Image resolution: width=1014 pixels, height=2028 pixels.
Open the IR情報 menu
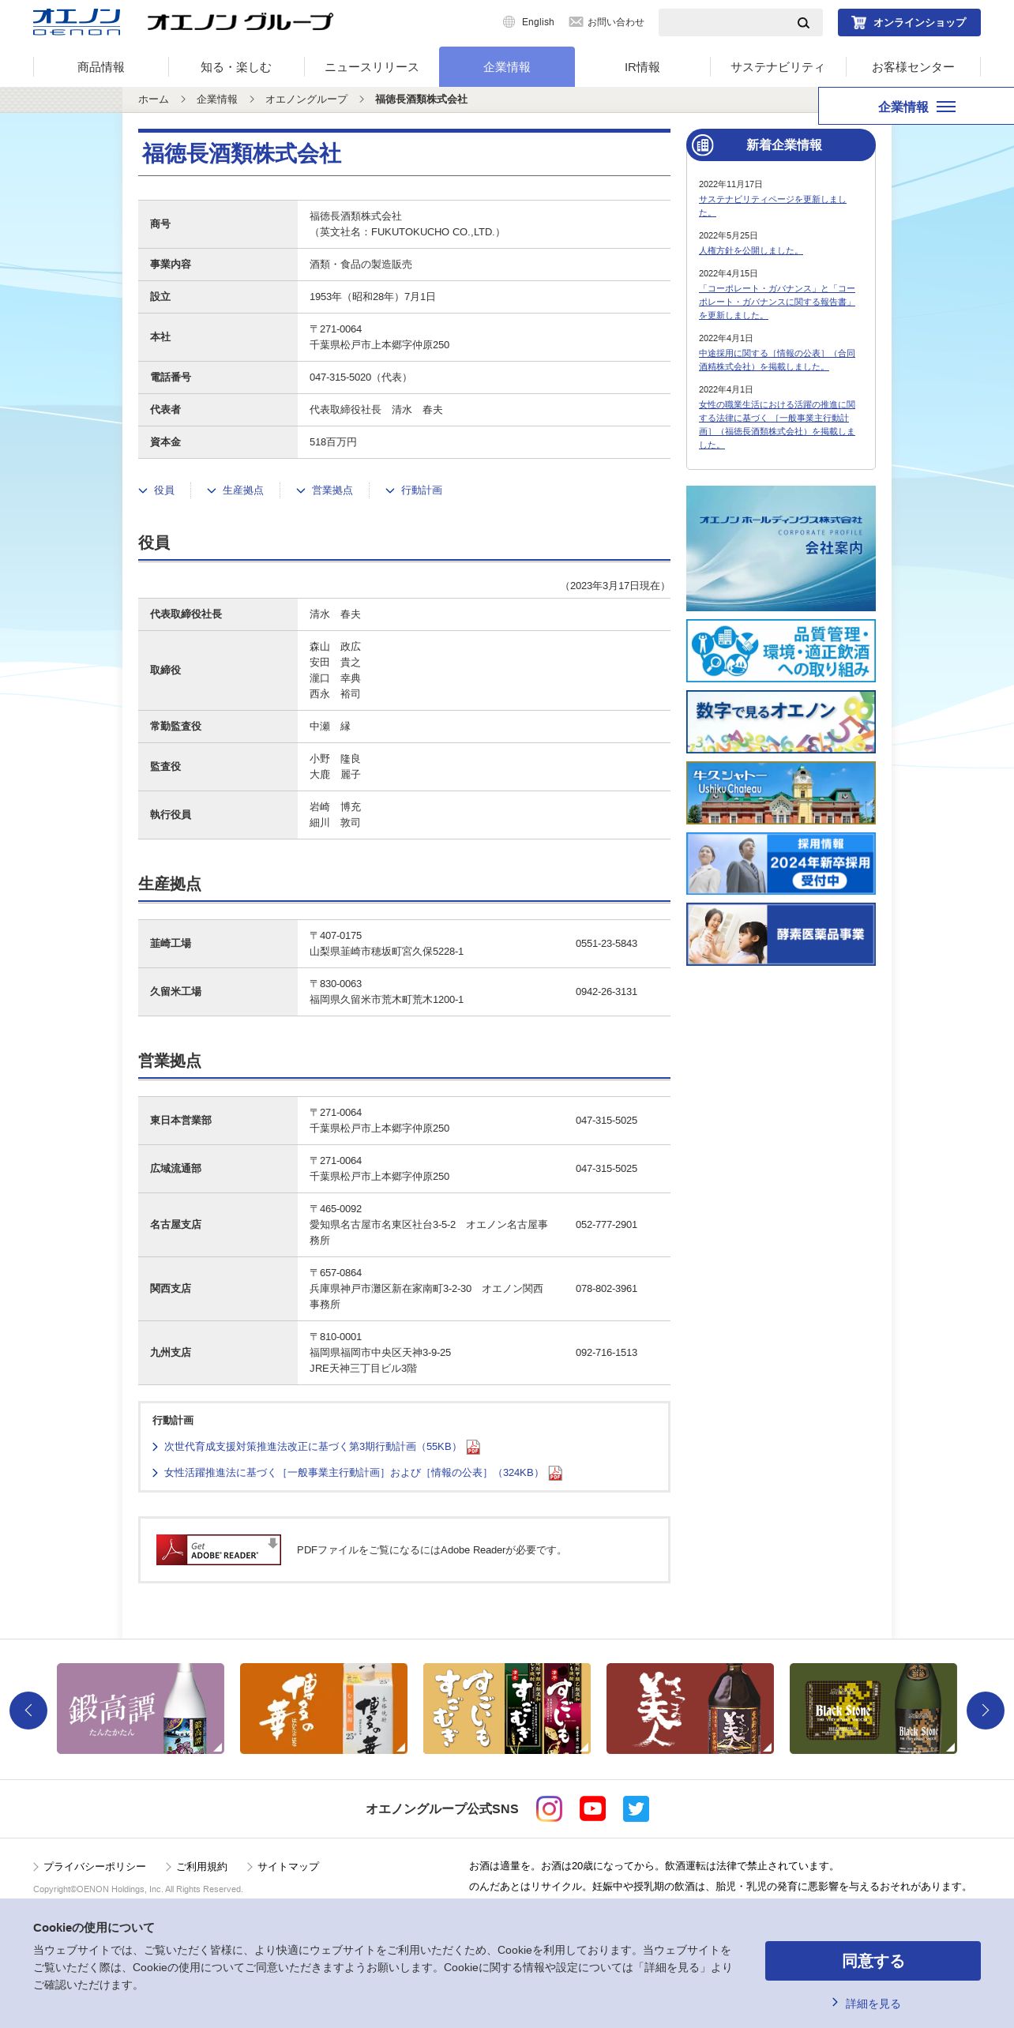coord(642,67)
